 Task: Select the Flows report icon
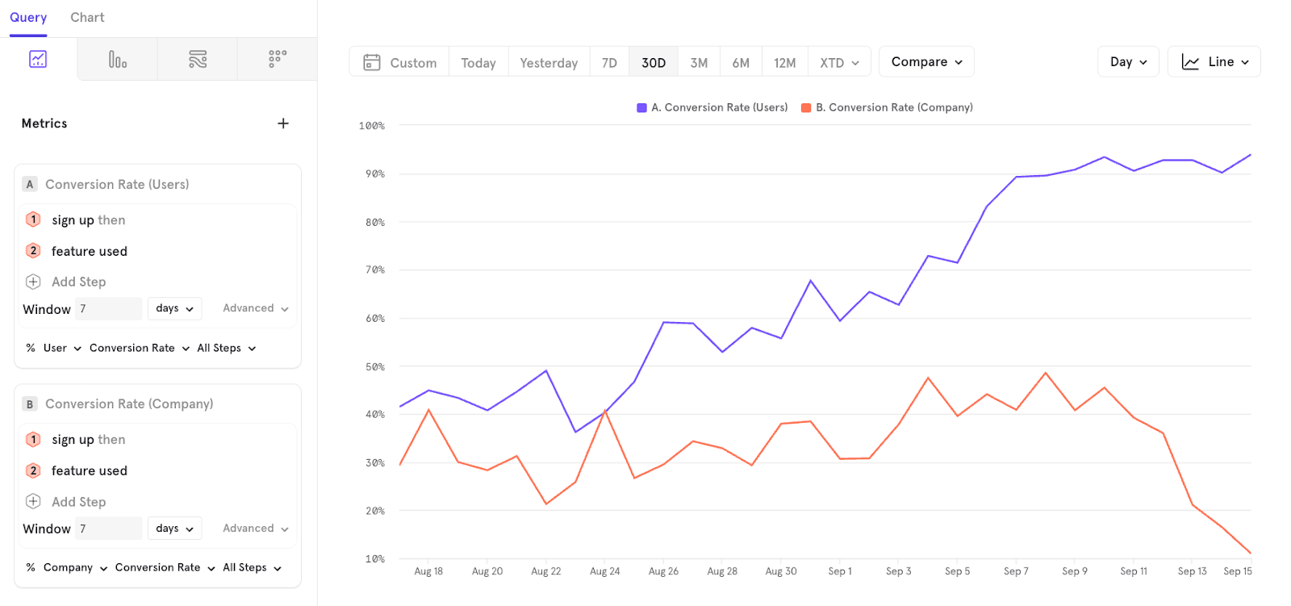click(198, 59)
